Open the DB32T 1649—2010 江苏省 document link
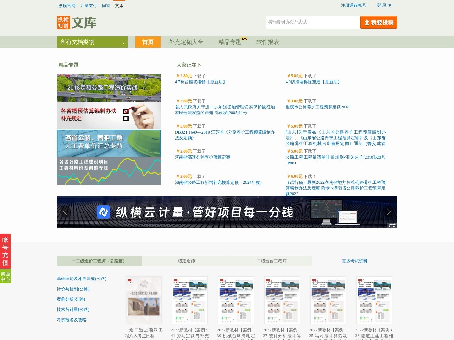The width and height of the screenshot is (454, 340). click(x=225, y=135)
